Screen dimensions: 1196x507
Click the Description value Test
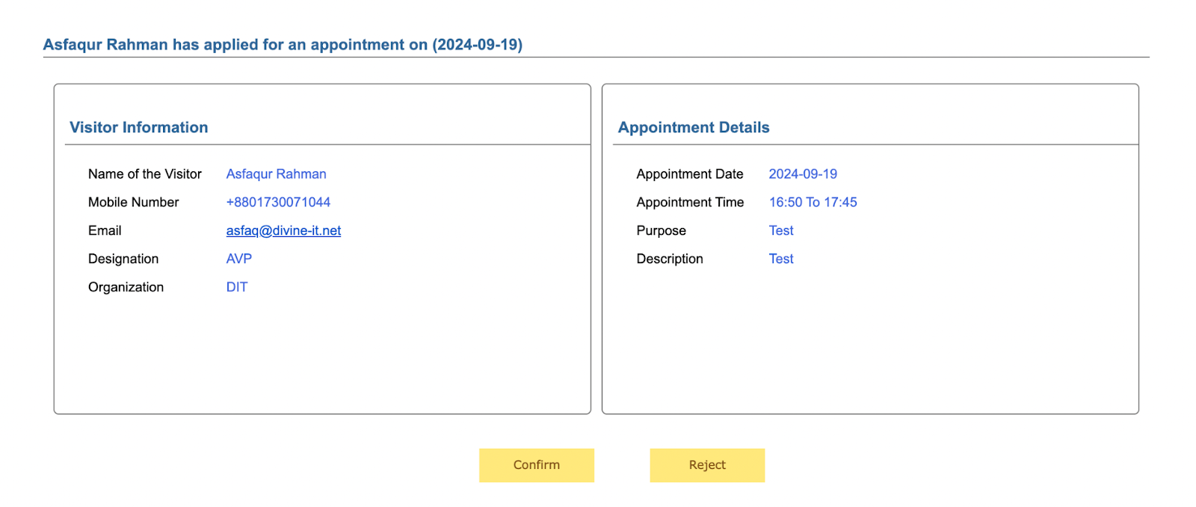[780, 259]
